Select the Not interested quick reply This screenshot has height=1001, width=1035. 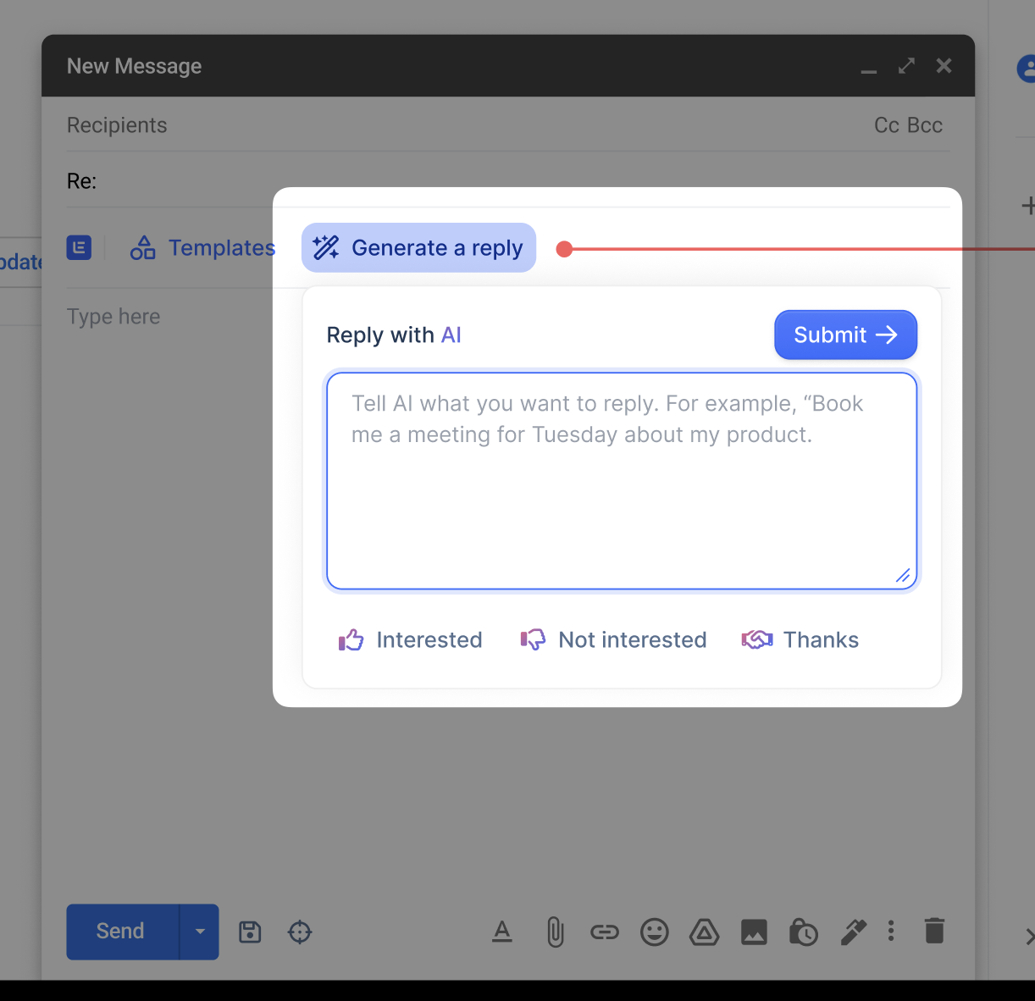(x=612, y=639)
